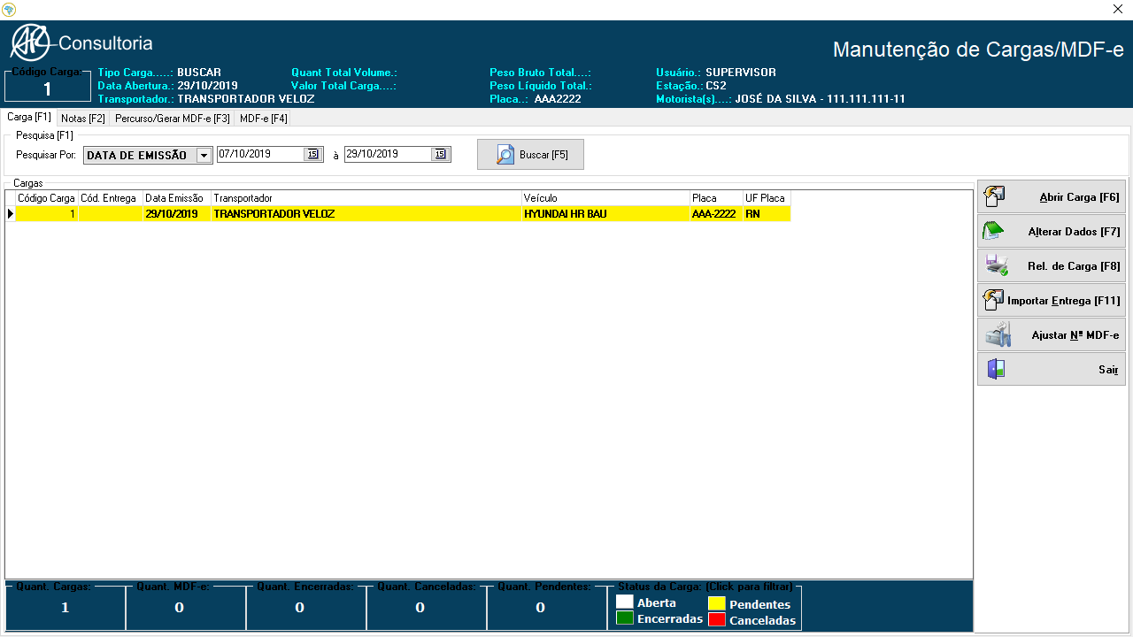The height and width of the screenshot is (637, 1133).
Task: Select the MDF-e [F4] tab
Action: [263, 118]
